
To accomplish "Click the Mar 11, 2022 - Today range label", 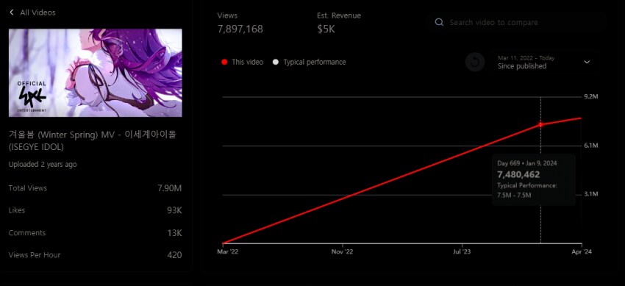I will click(x=526, y=58).
